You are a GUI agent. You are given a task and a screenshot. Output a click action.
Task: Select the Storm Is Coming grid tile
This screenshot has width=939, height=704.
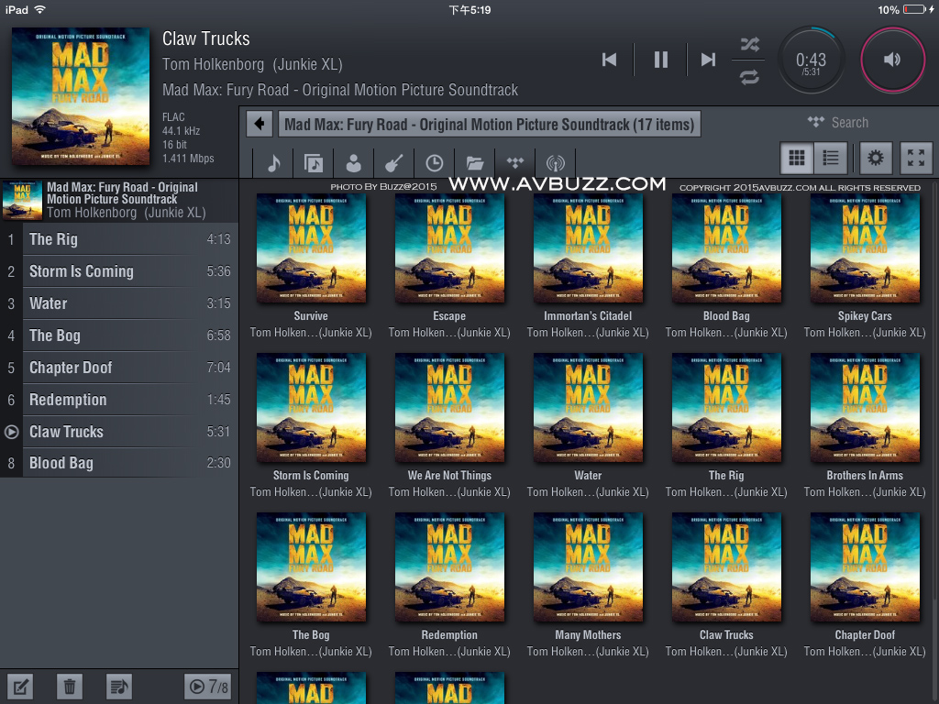point(311,425)
